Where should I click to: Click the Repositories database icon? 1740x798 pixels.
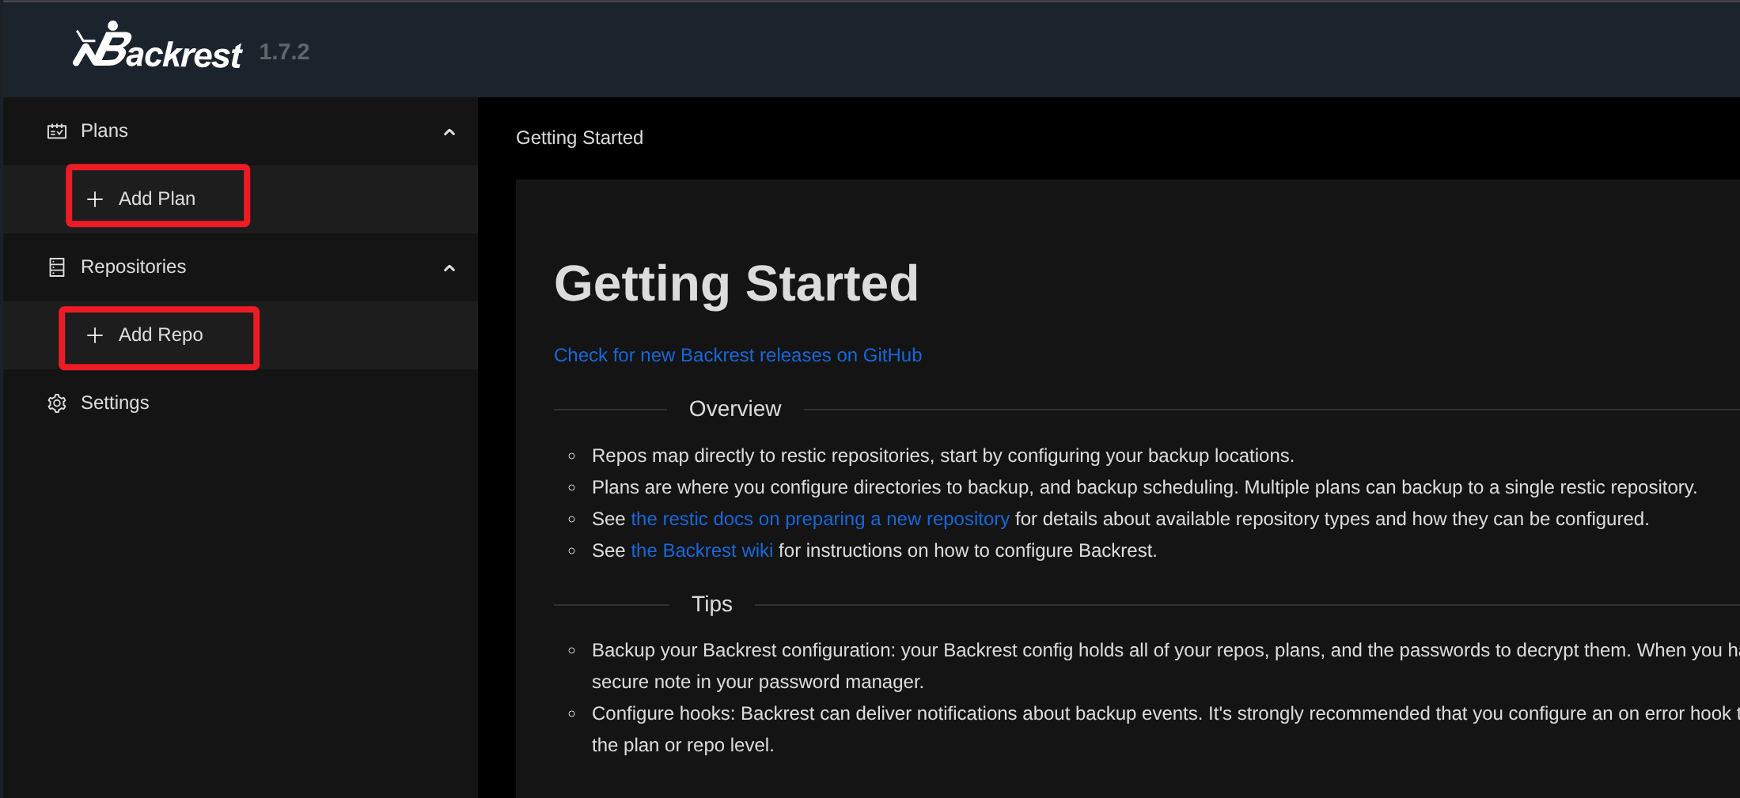pos(57,267)
